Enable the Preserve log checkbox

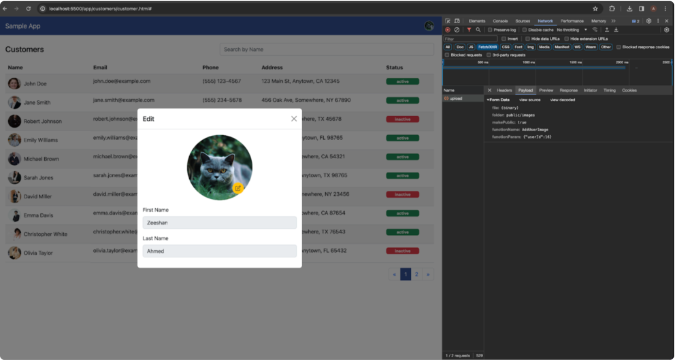[x=490, y=30]
